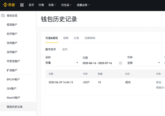Switch to the 兑换BNB tab
The width and height of the screenshot is (165, 116).
click(x=90, y=38)
